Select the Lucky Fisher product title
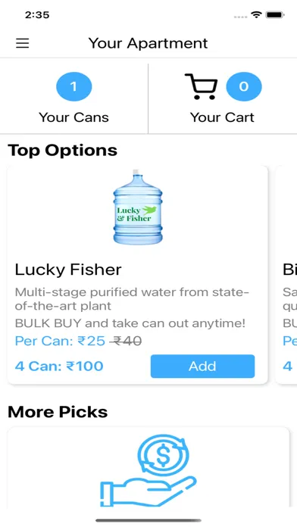The width and height of the screenshot is (297, 527). click(68, 270)
